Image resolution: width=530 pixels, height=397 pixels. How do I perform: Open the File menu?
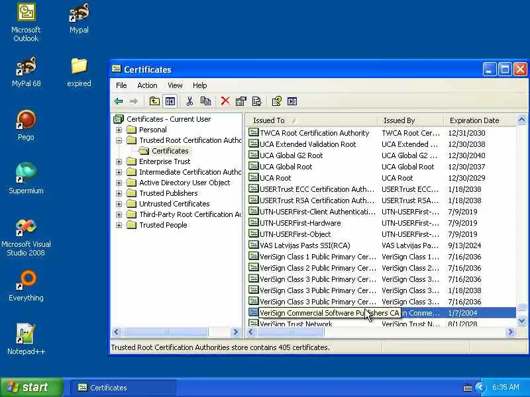click(121, 85)
